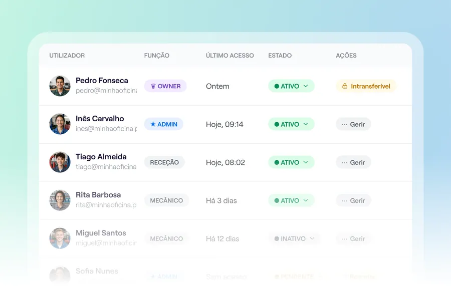
Task: Click the ADMIN role badge of Inês Carvalho
Action: [164, 124]
